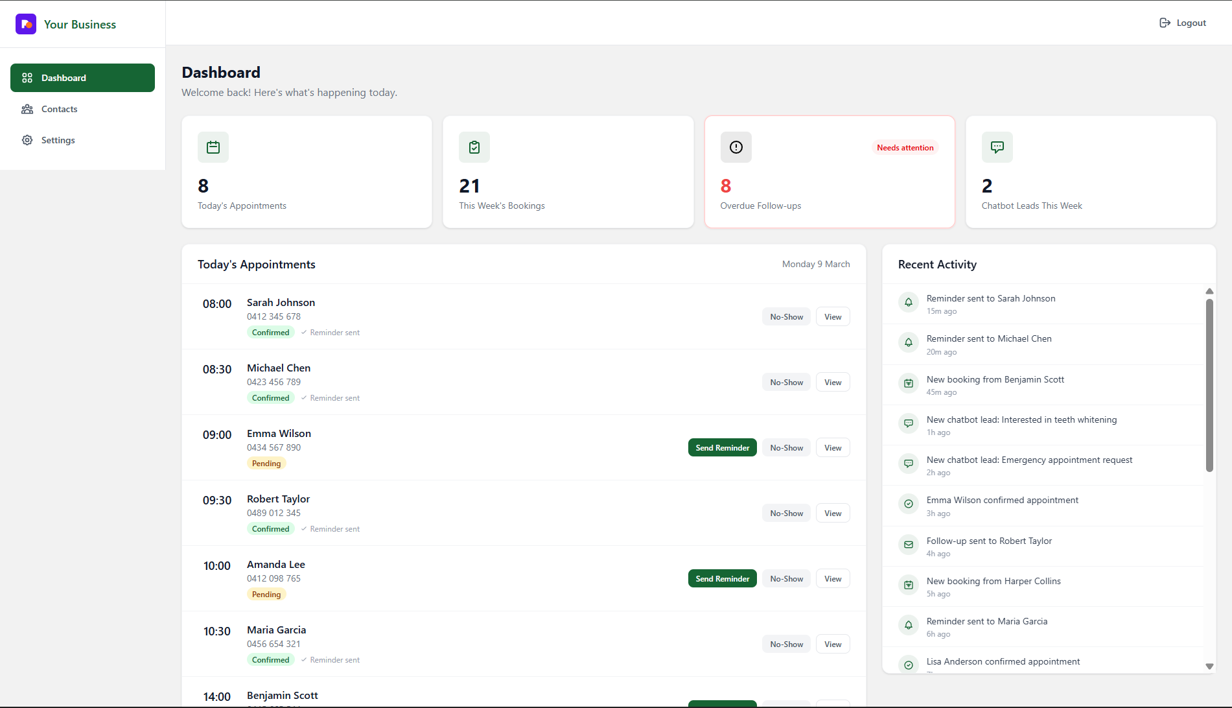
Task: Click the Confirmed badge on Maria Garcia's appointment
Action: (270, 659)
